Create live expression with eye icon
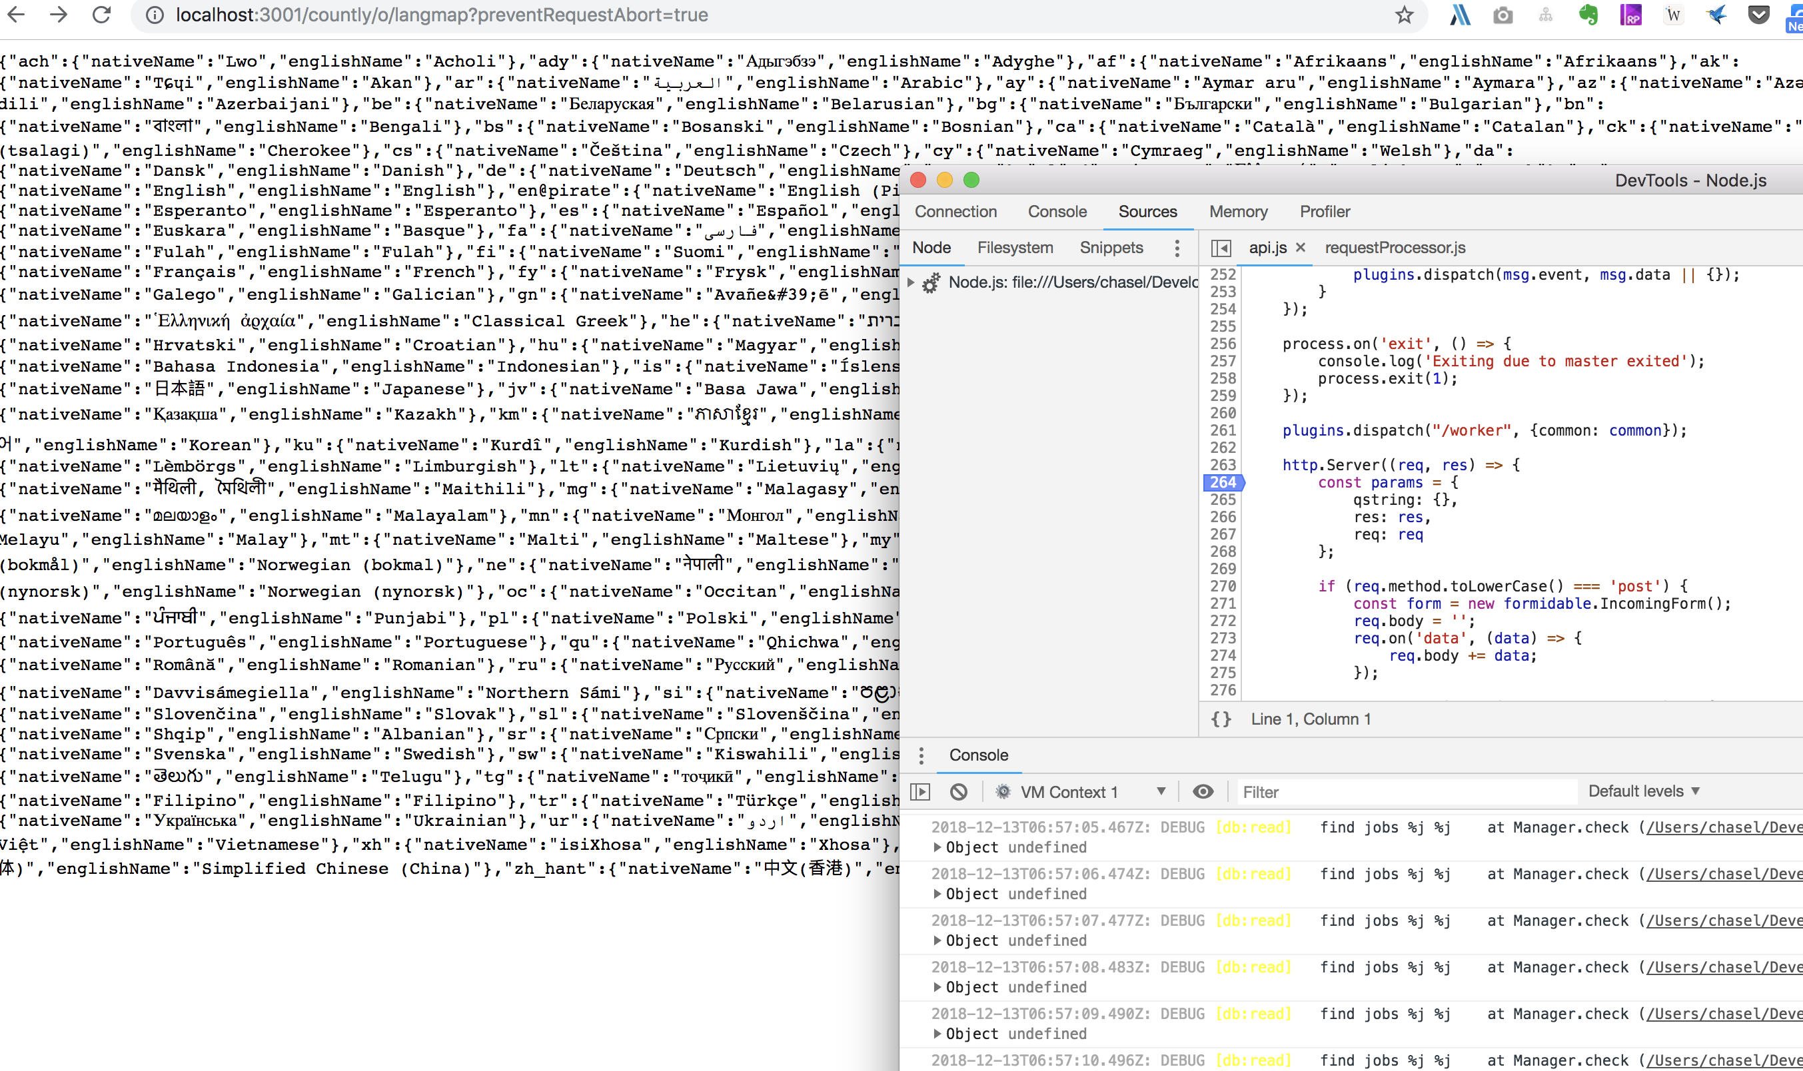 point(1203,792)
